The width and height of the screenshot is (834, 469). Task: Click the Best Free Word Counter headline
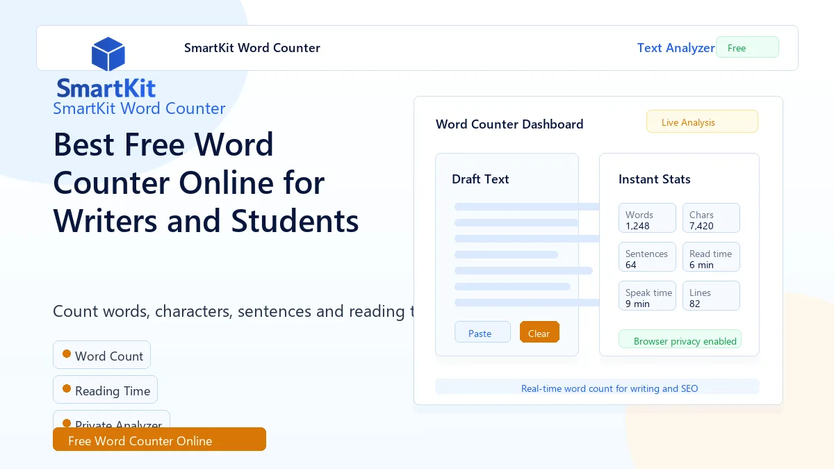(206, 183)
